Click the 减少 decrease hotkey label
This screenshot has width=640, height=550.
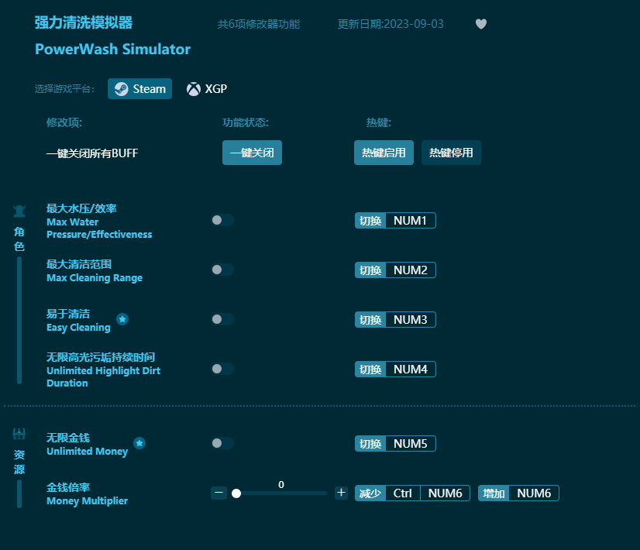pyautogui.click(x=370, y=493)
